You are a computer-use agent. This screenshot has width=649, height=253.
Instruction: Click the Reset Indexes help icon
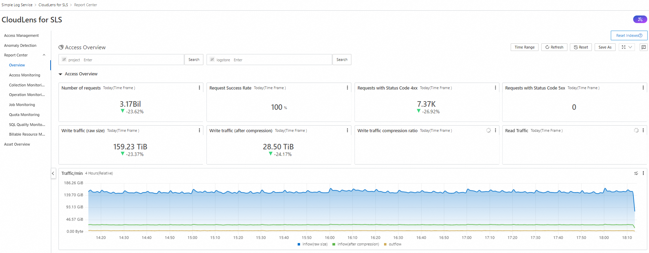point(640,35)
